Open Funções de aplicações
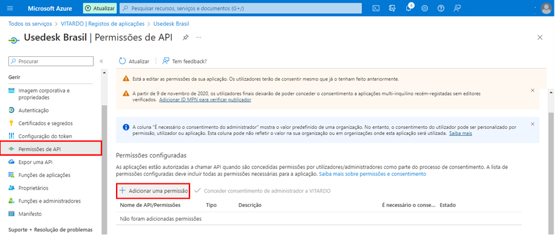Image resolution: width=555 pixels, height=247 pixels. point(45,175)
